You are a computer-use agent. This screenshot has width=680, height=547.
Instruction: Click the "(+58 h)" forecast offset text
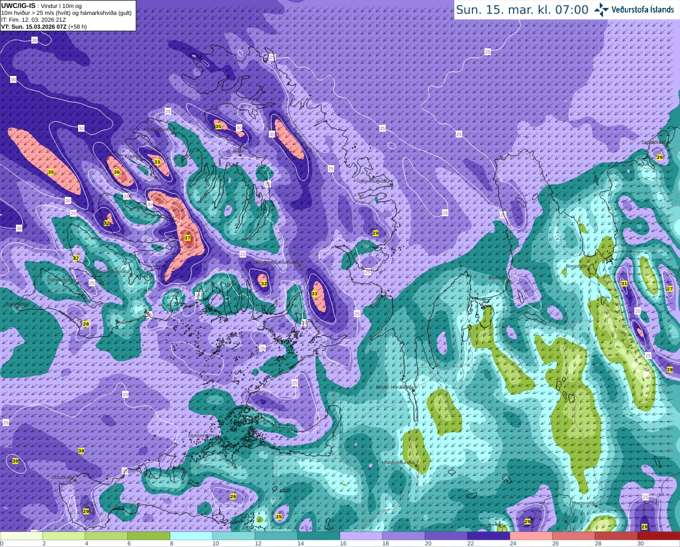coord(78,27)
